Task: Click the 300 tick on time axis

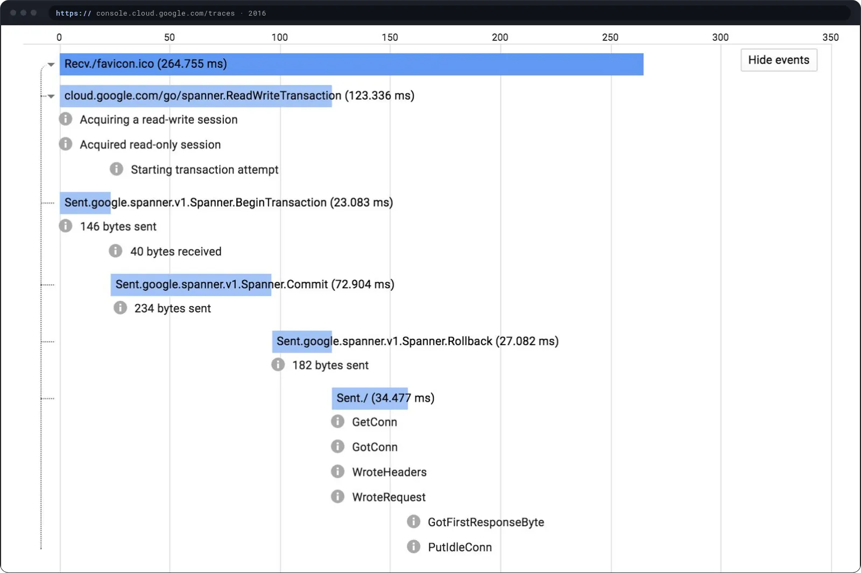Action: tap(720, 37)
